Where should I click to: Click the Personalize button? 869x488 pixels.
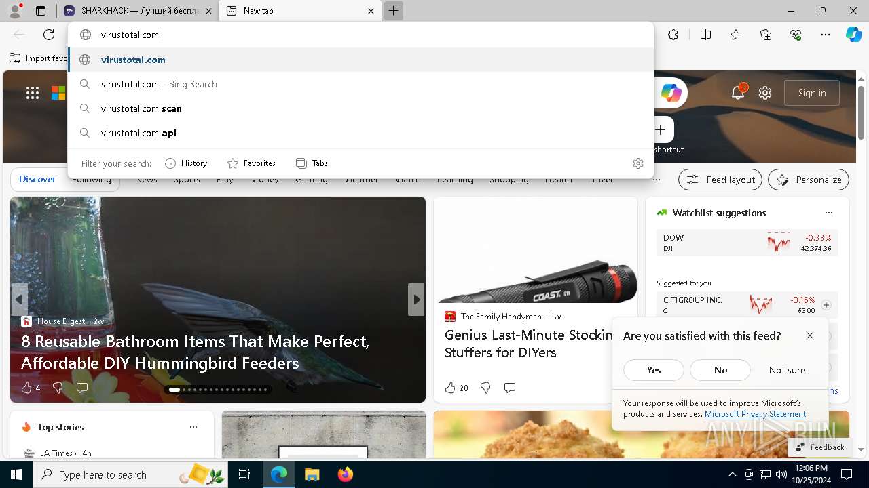click(x=809, y=180)
